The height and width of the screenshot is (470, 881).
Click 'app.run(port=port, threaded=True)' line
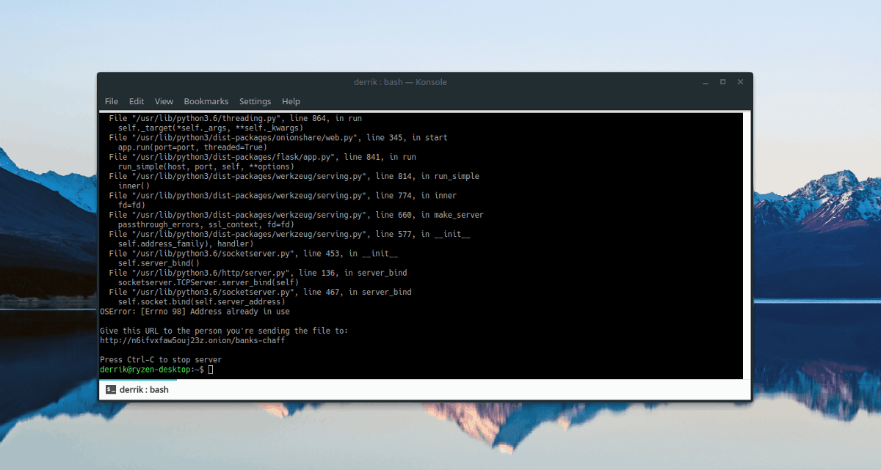(194, 147)
